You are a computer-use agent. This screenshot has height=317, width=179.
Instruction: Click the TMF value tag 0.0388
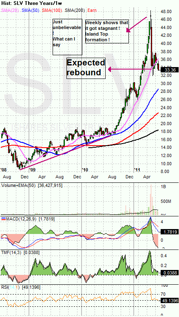tap(169, 273)
